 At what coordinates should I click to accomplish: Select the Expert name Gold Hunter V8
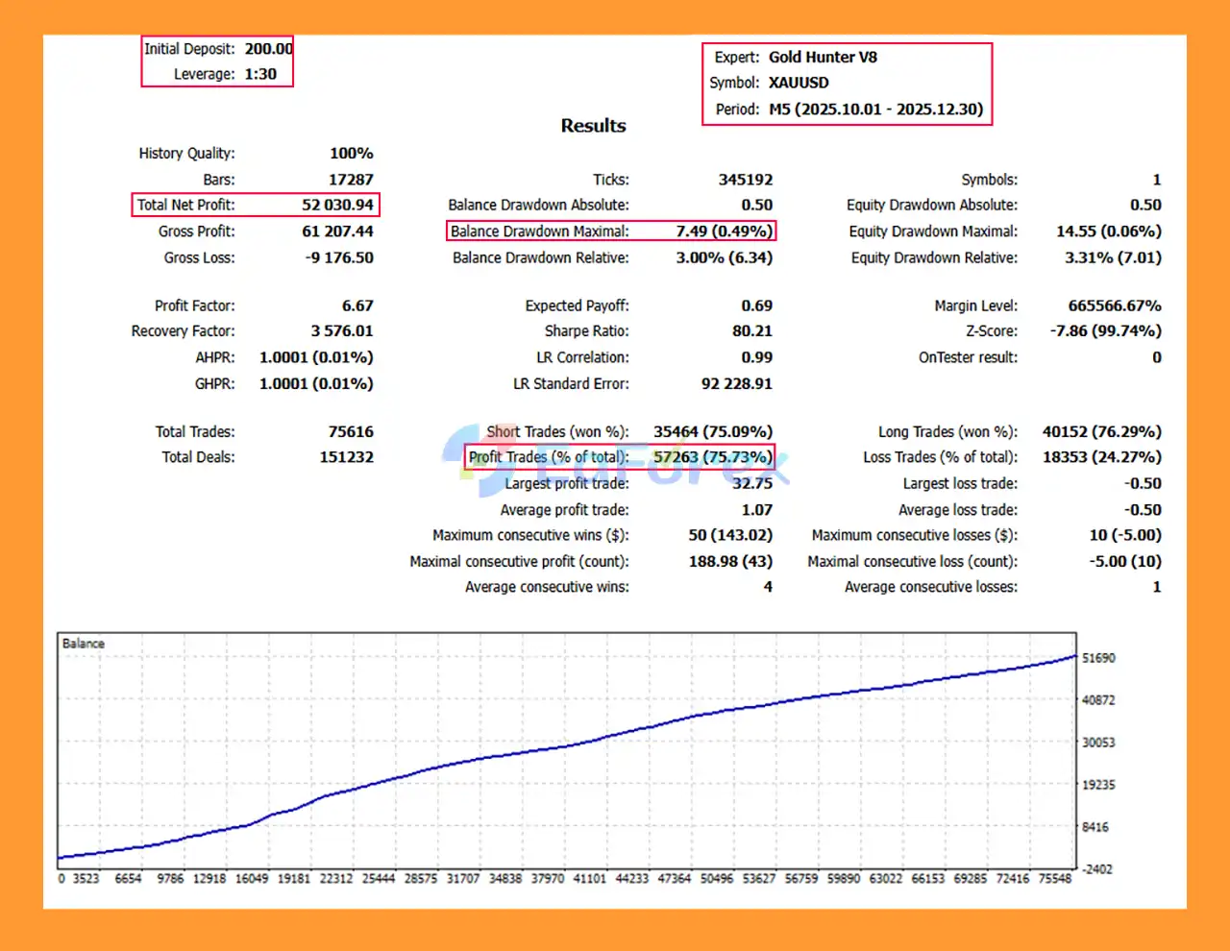pyautogui.click(x=823, y=58)
